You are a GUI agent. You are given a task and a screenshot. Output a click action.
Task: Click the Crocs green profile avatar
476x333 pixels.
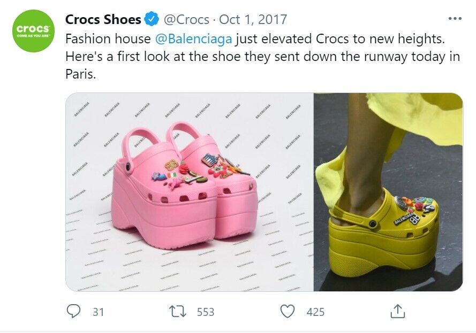click(33, 31)
